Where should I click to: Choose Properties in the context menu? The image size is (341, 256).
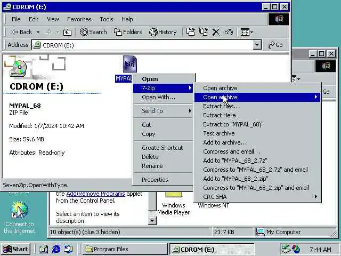163,180
